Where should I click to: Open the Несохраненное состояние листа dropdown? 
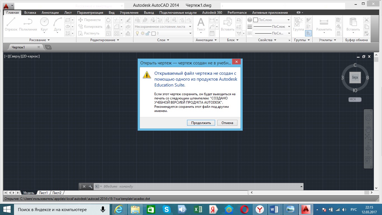point(163,27)
